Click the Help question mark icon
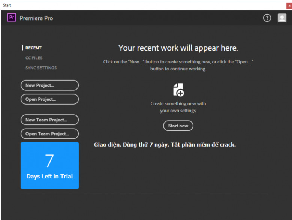This screenshot has width=292, height=220. (x=267, y=18)
